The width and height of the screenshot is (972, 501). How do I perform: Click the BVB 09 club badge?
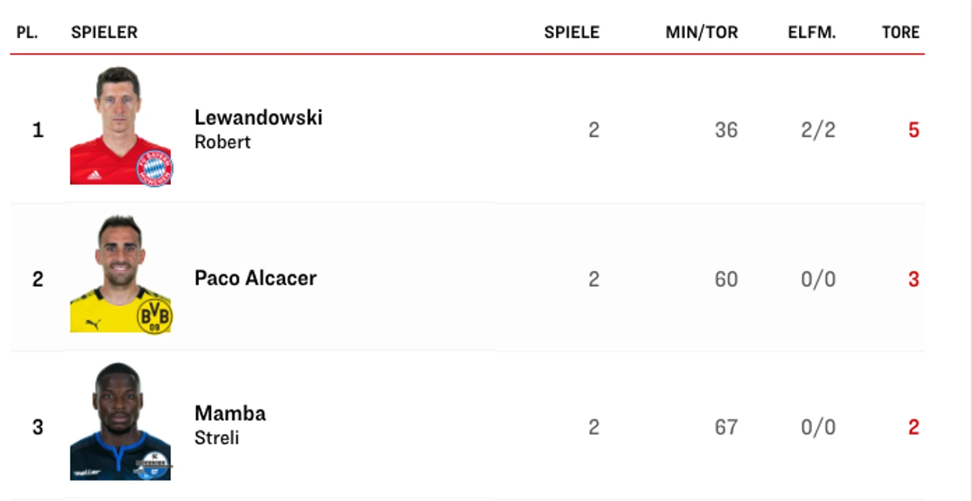154,316
